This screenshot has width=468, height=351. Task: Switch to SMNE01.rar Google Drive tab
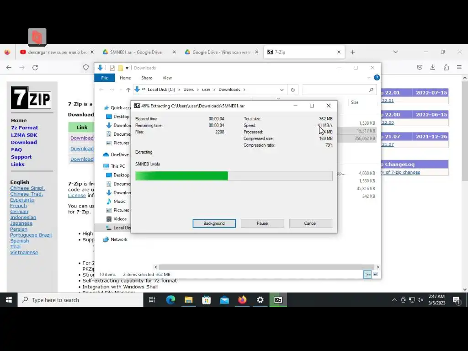tap(136, 52)
